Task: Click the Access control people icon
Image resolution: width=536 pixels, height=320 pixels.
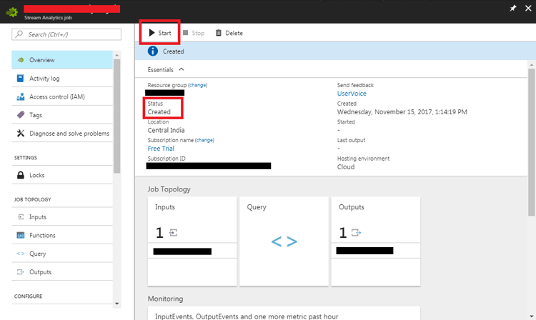Action: [21, 96]
